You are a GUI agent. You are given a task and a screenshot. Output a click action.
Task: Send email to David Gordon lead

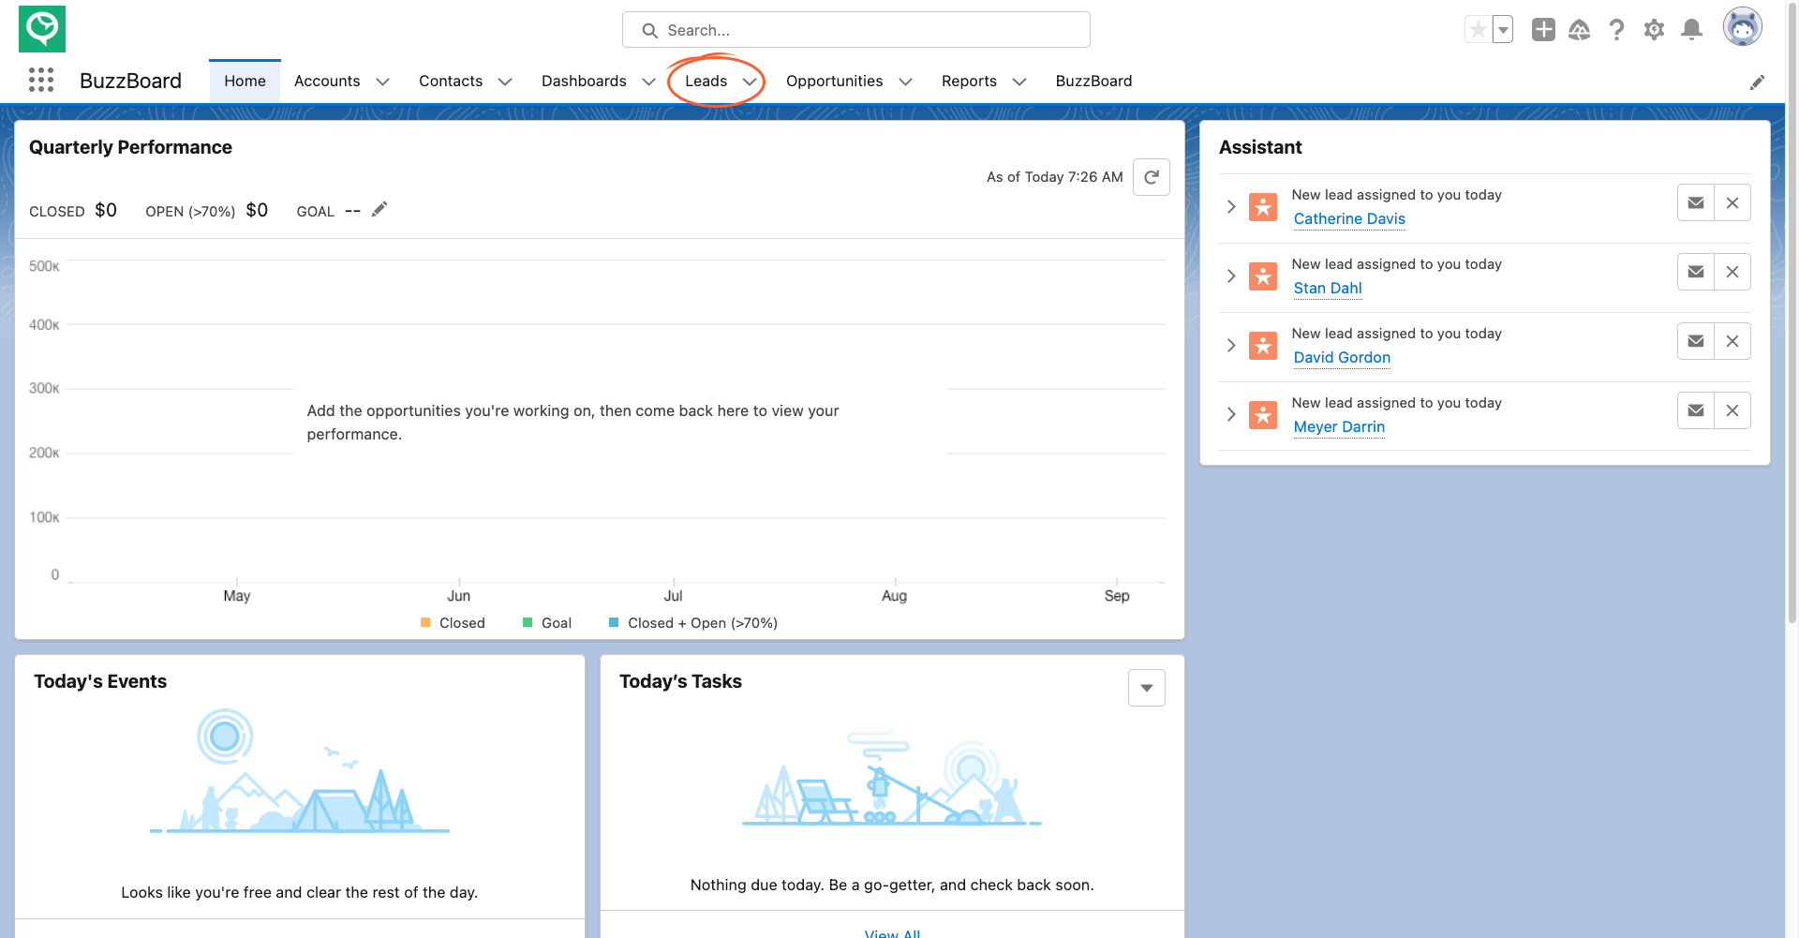(x=1696, y=341)
